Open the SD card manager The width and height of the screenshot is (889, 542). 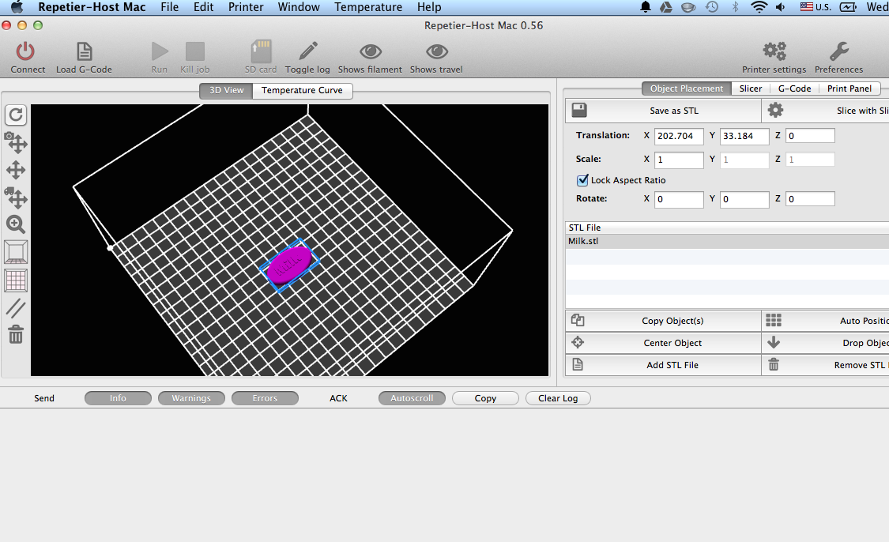(x=261, y=51)
